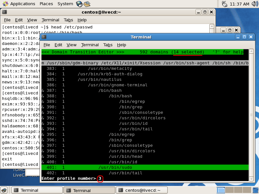Viewport: 259px width, 194px height.
Task: Click the front Terminal scrollbar thumb
Action: point(251,115)
